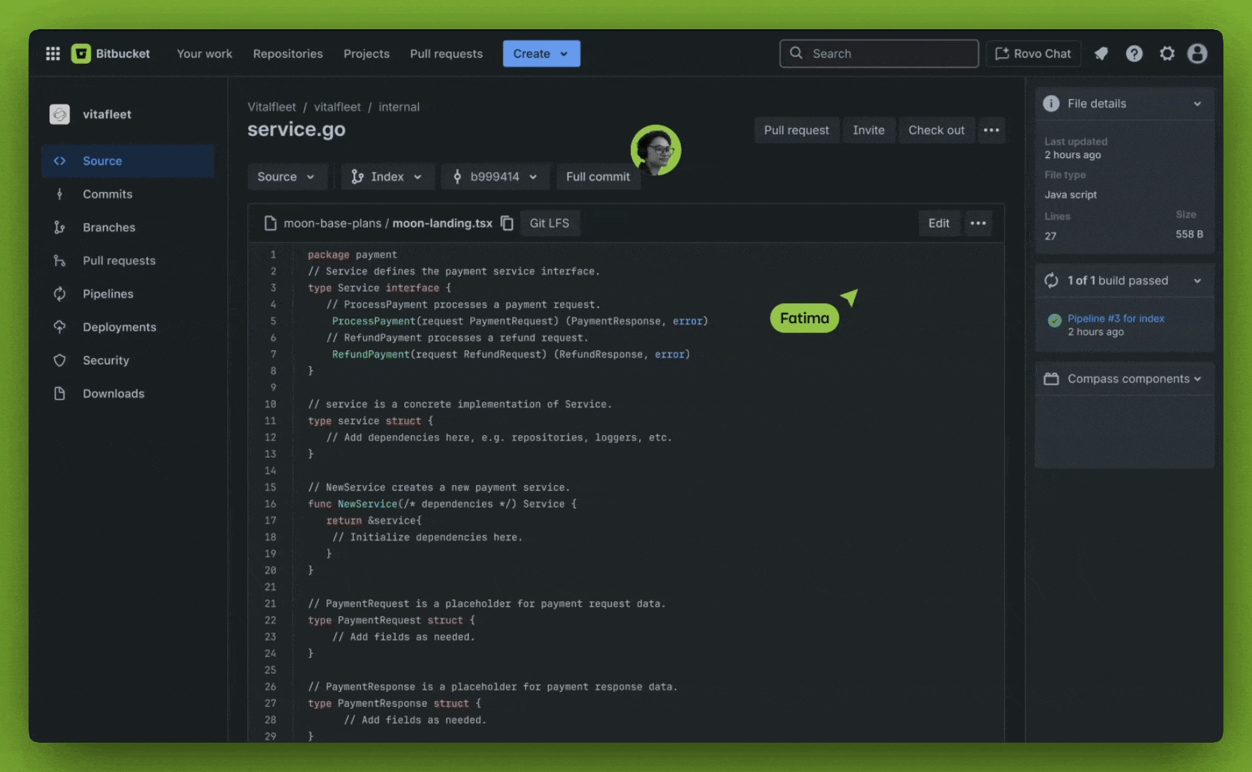Copy file path with clipboard icon
The height and width of the screenshot is (772, 1252).
point(507,223)
